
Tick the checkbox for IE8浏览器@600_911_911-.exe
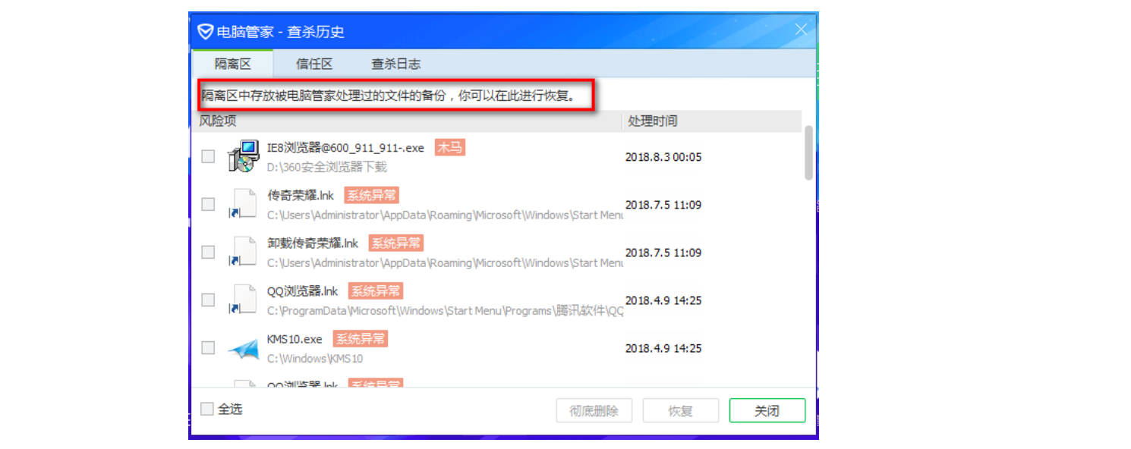pyautogui.click(x=208, y=156)
